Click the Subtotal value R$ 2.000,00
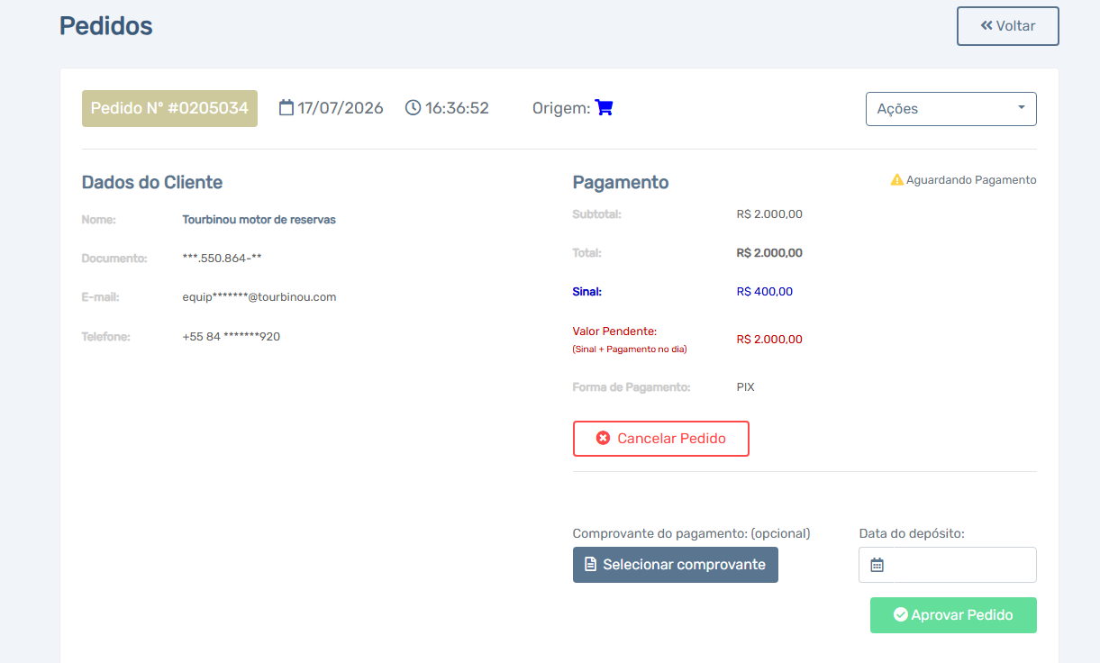The width and height of the screenshot is (1100, 663). pos(769,214)
